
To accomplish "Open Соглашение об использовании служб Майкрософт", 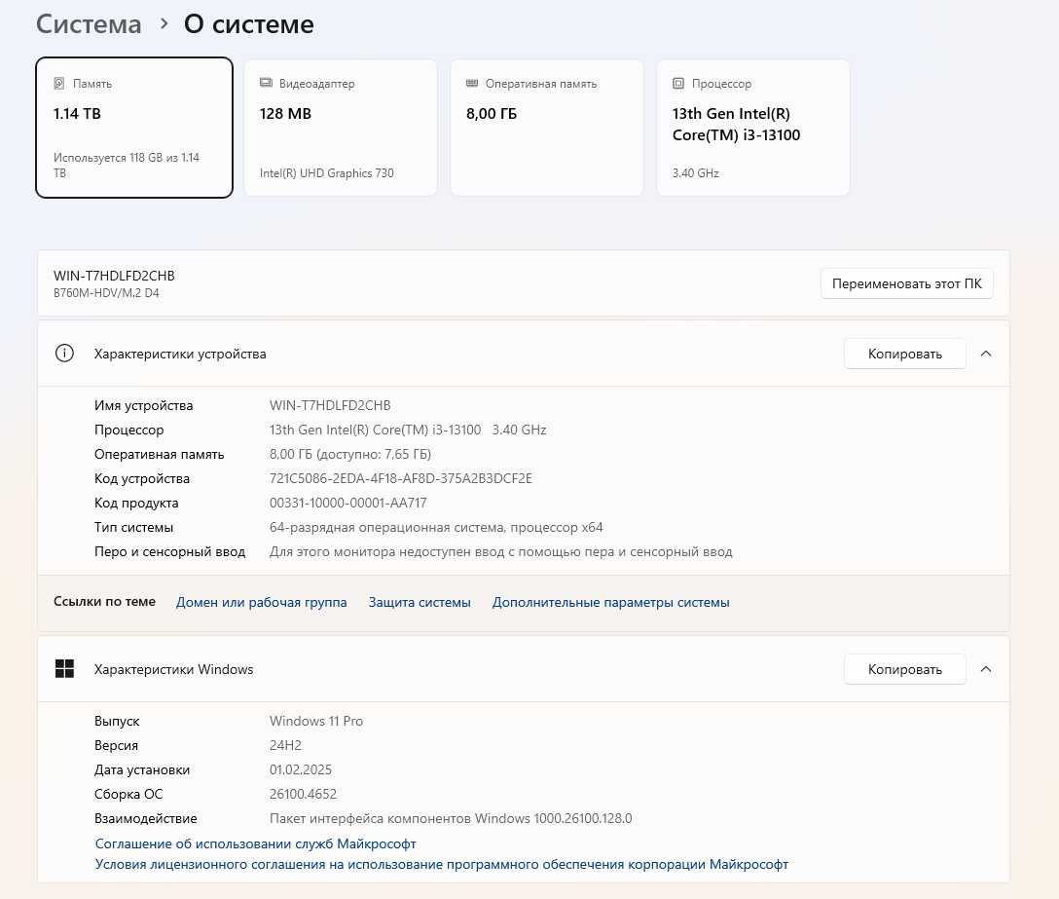I will [x=255, y=843].
